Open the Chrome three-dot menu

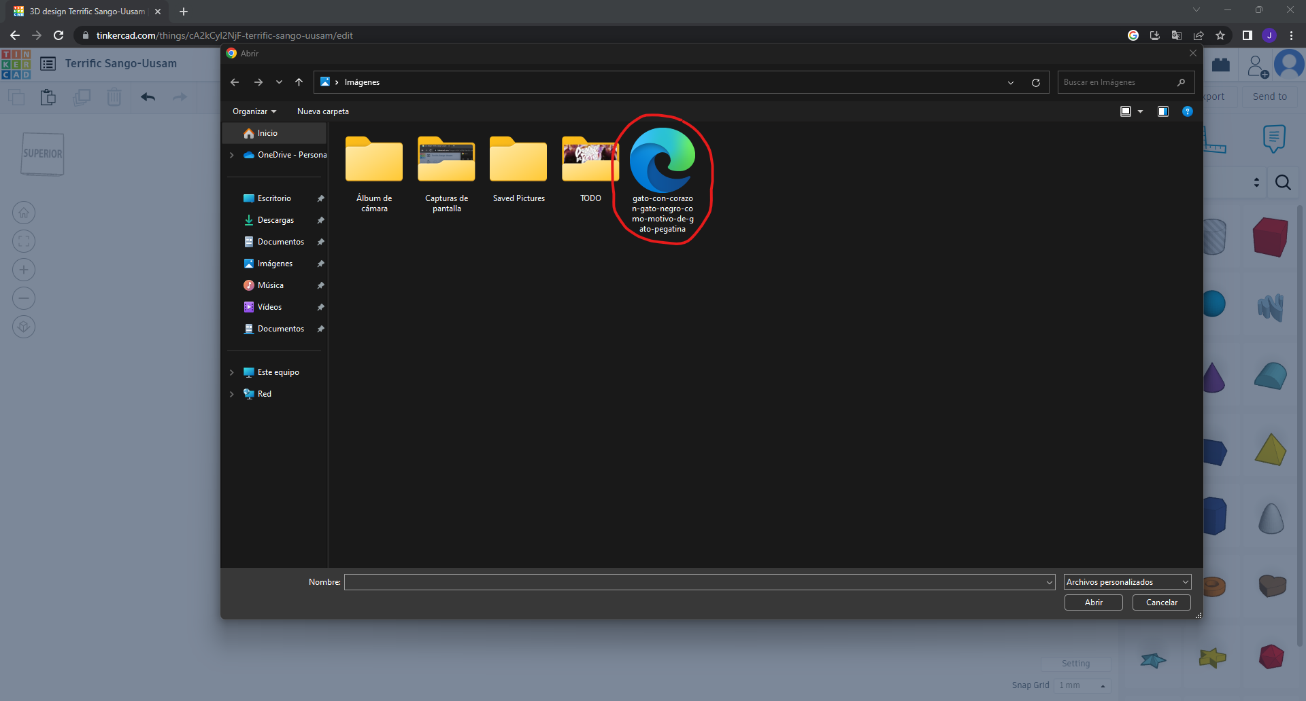click(1291, 35)
